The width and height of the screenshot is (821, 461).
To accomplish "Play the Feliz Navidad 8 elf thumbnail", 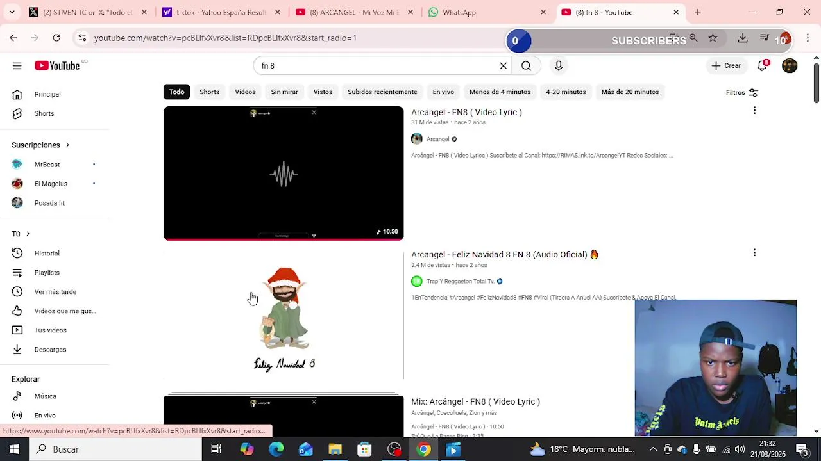I will (284, 316).
